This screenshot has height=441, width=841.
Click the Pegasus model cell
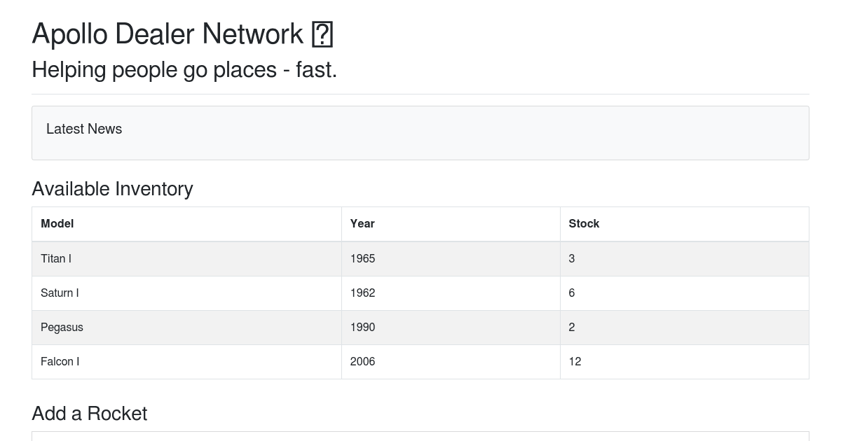click(x=186, y=328)
